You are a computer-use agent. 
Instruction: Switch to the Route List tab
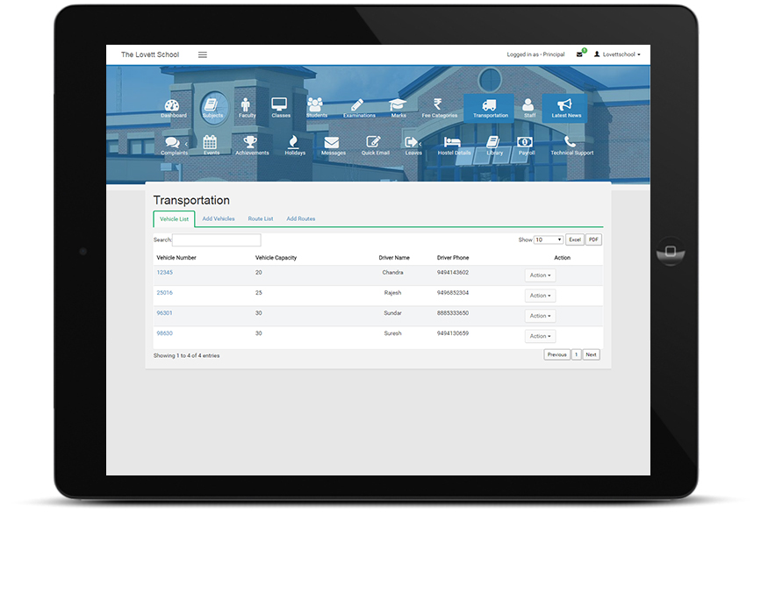(261, 218)
